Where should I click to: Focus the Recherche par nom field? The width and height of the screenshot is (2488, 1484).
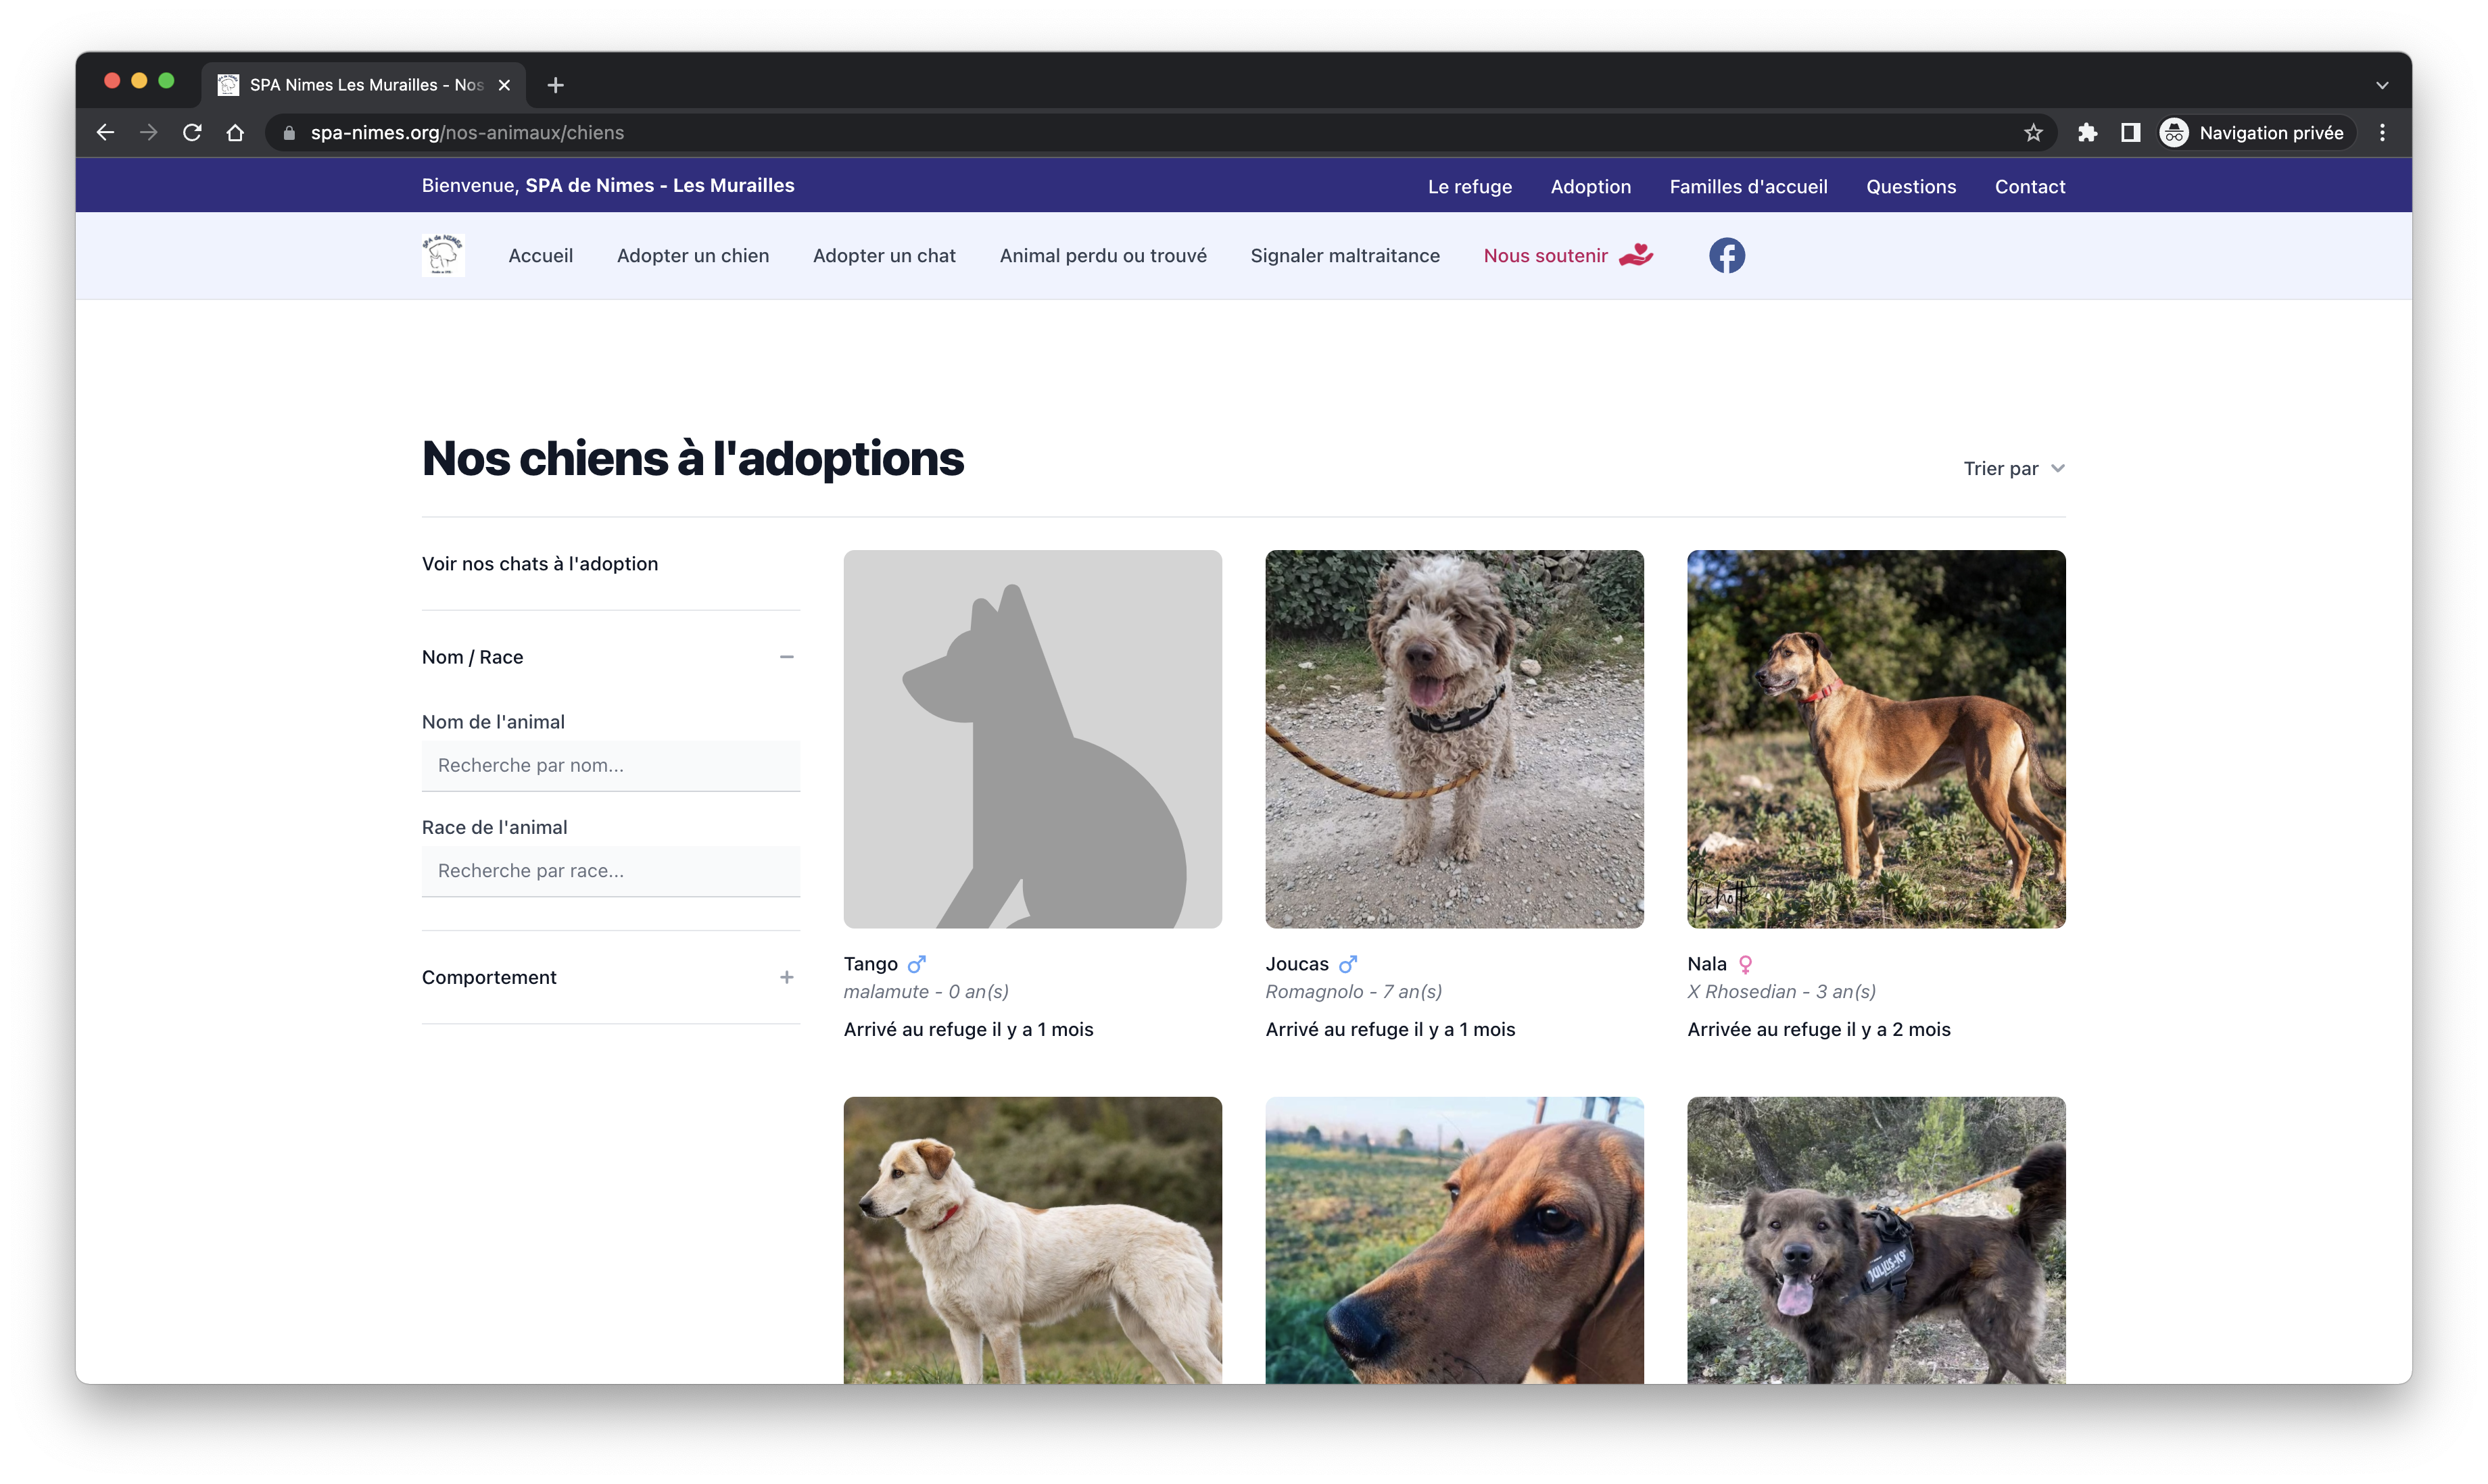click(611, 766)
